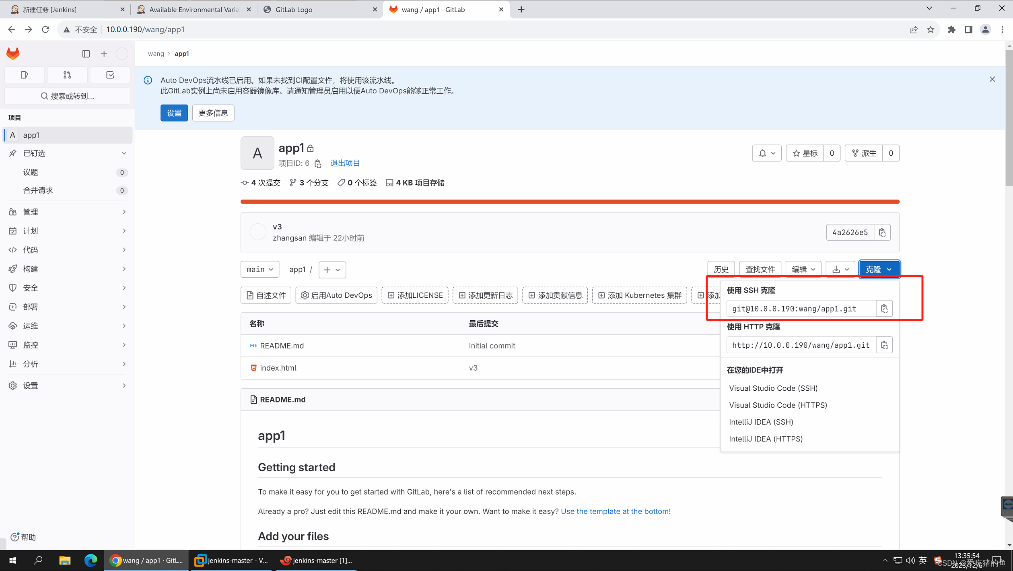The image size is (1013, 571).
Task: Open the browser side panel icon
Action: tap(969, 29)
